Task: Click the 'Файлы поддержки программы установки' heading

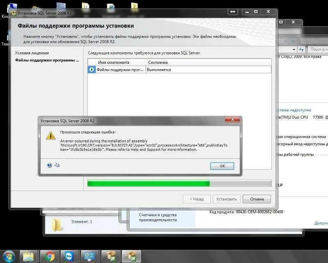Action: (76, 26)
